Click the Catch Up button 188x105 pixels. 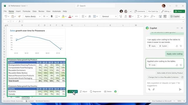pos(153,11)
